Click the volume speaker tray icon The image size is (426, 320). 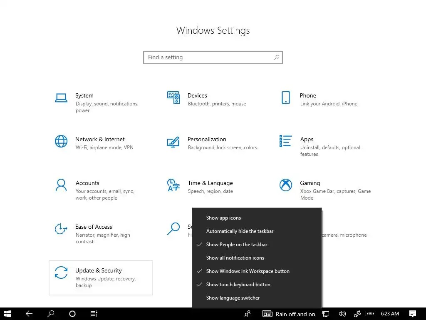tap(342, 314)
